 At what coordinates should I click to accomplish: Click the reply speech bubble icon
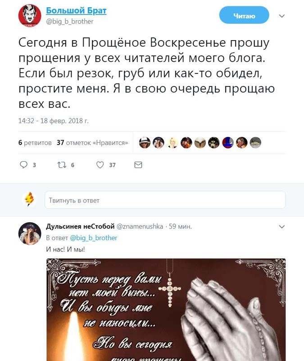[x=24, y=165]
